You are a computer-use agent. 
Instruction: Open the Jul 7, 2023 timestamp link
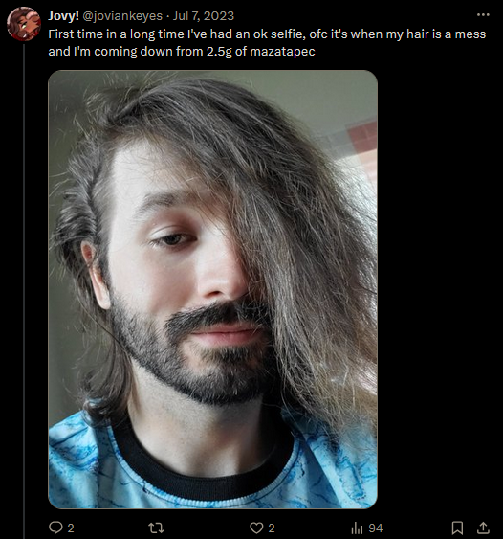point(204,16)
